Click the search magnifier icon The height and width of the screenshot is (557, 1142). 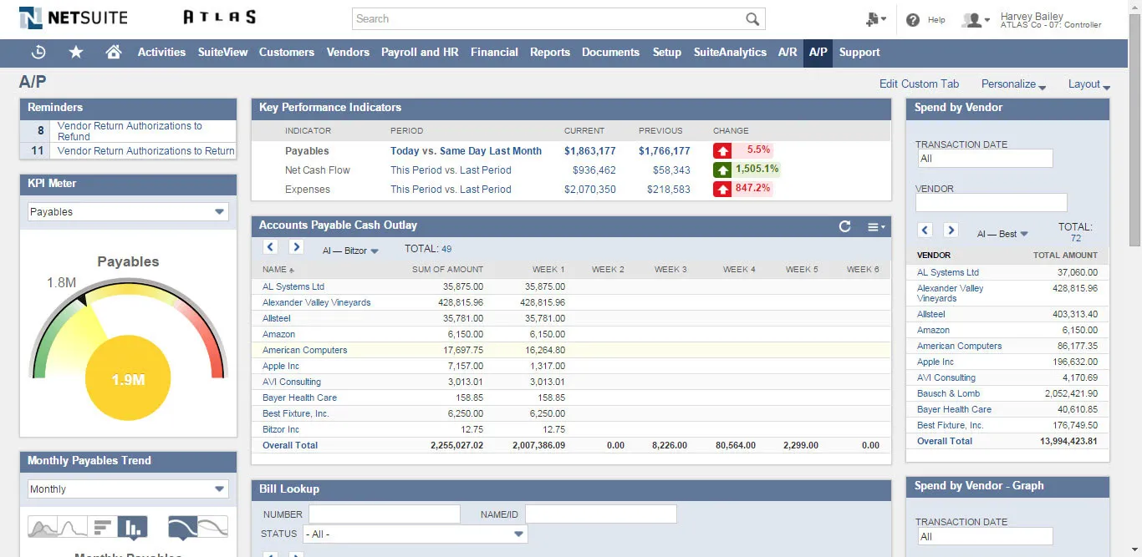tap(752, 18)
